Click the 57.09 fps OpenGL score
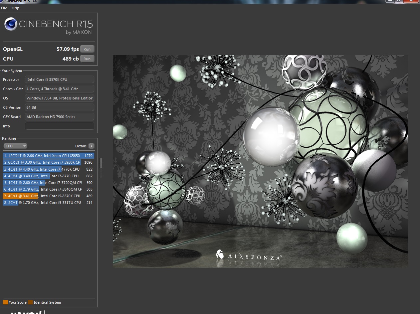The width and height of the screenshot is (420, 314). tap(68, 49)
